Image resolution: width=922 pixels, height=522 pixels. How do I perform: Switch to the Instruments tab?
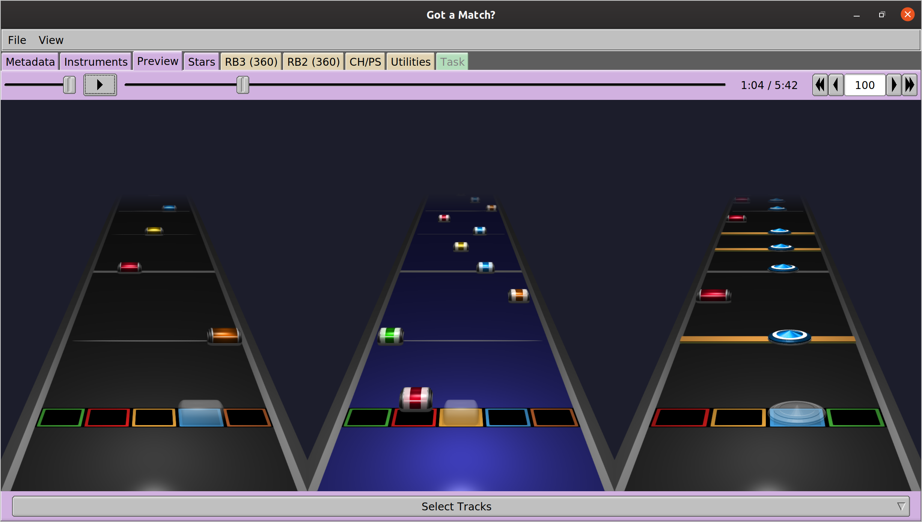(x=96, y=61)
